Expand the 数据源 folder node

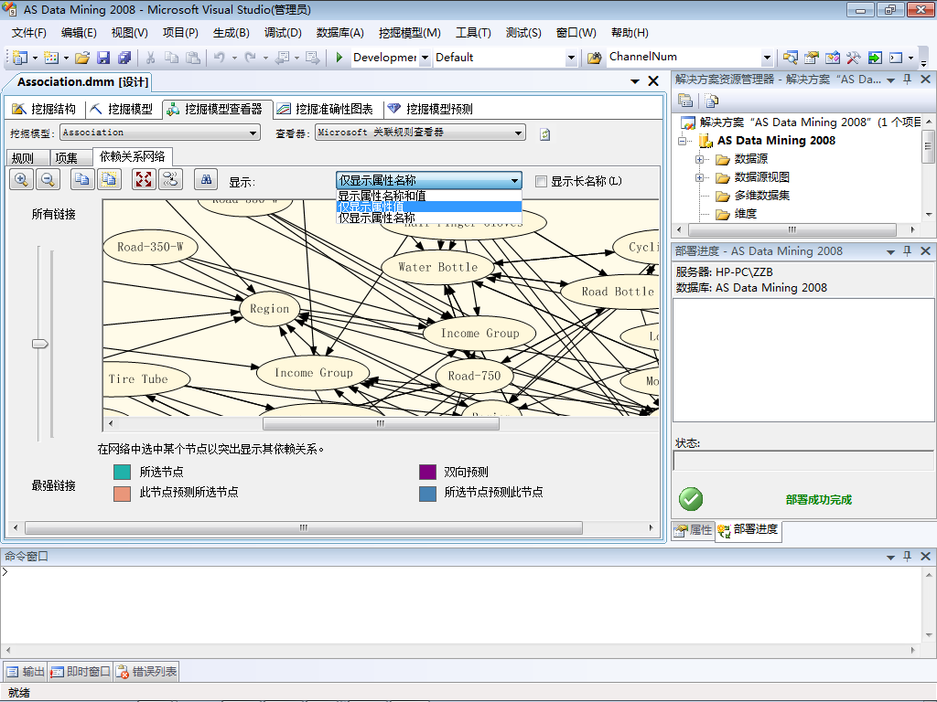point(699,159)
